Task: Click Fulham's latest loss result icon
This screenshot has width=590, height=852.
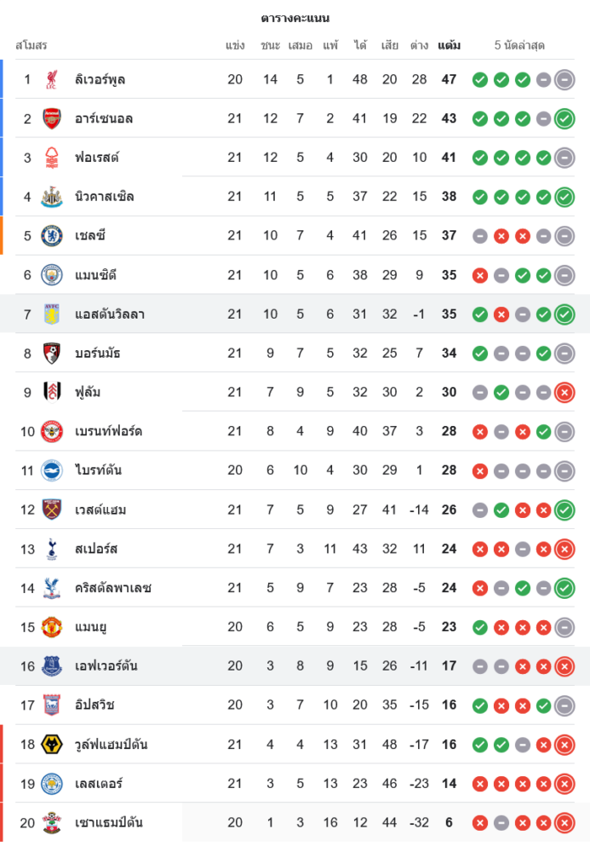Action: pos(564,392)
